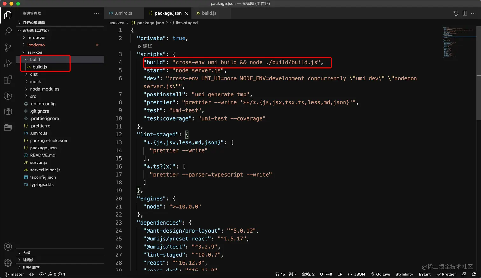Open errors and warnings count in status bar
The image size is (481, 278).
[52, 274]
